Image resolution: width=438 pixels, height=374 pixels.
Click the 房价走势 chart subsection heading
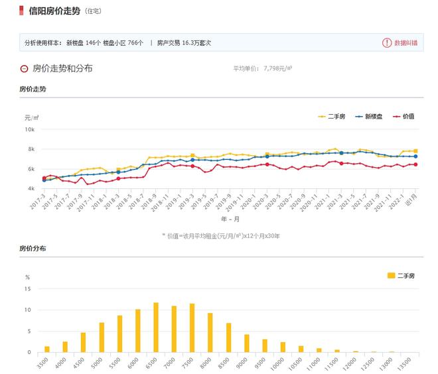[x=33, y=89]
